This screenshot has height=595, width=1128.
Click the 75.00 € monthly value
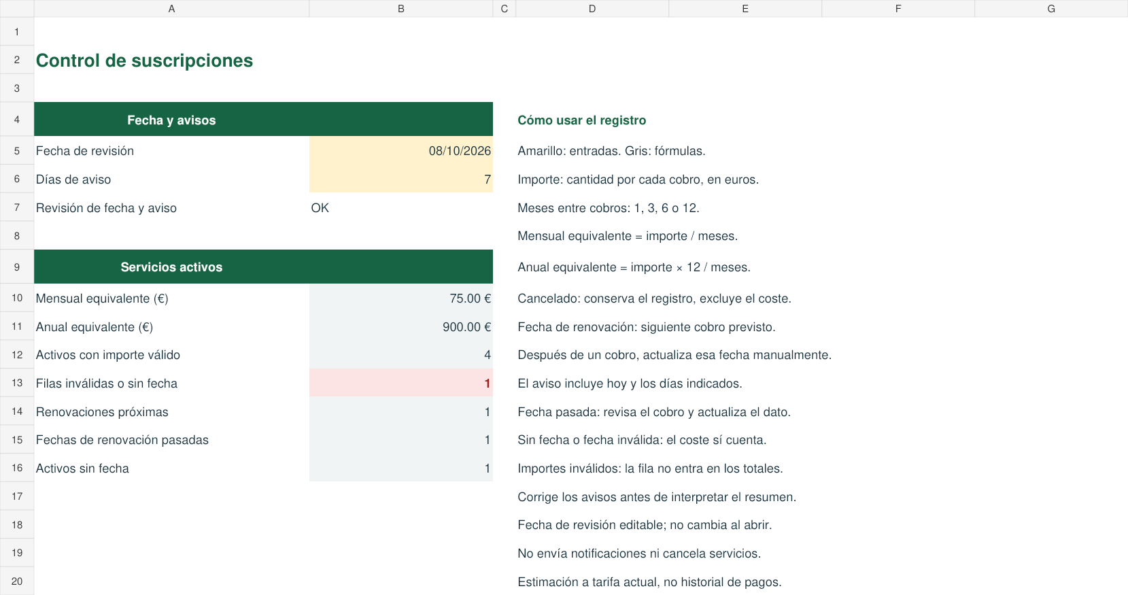click(400, 299)
